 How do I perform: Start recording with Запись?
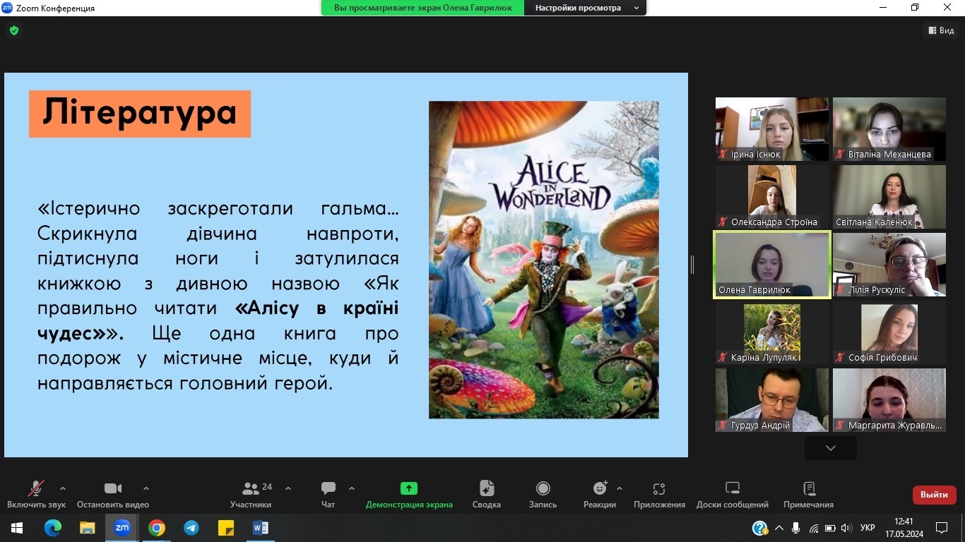coord(543,494)
